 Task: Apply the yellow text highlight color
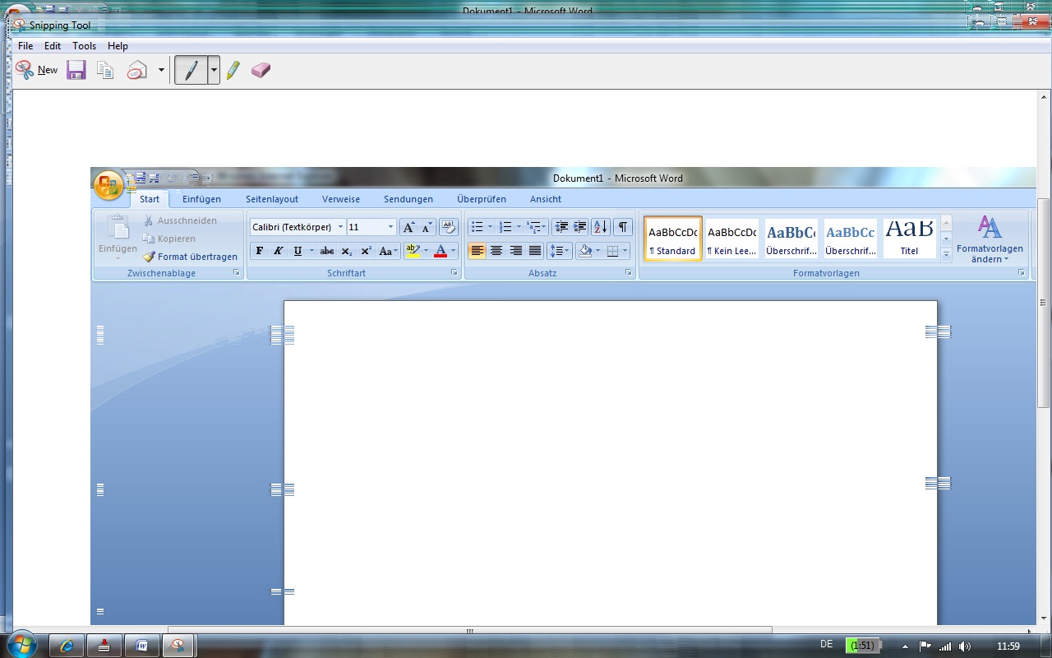point(413,251)
